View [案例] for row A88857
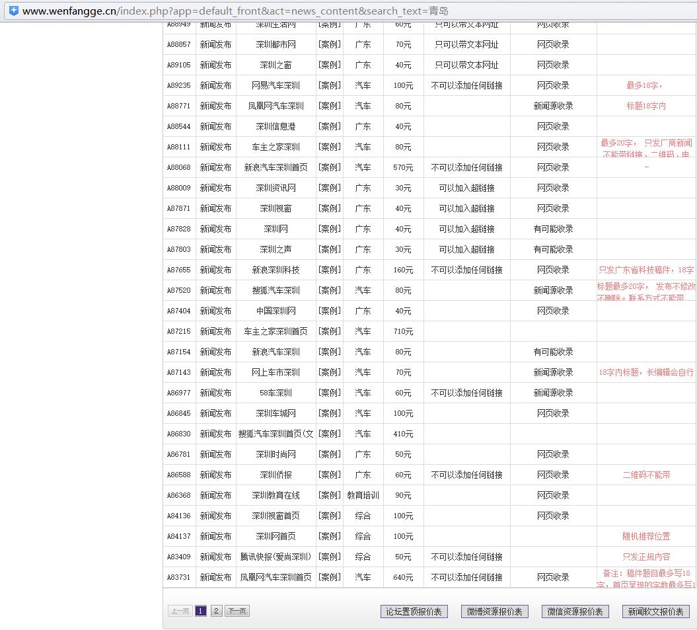This screenshot has width=697, height=630. click(330, 44)
